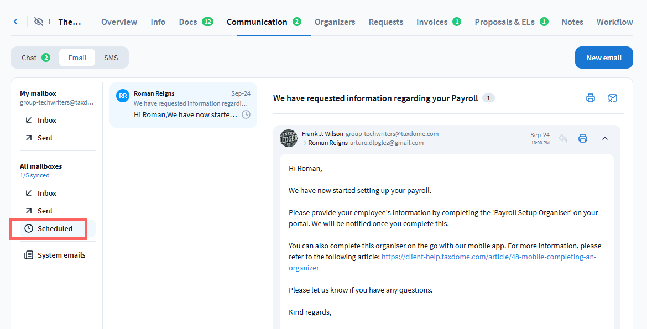Open the Inbox under My mailbox

pos(46,120)
